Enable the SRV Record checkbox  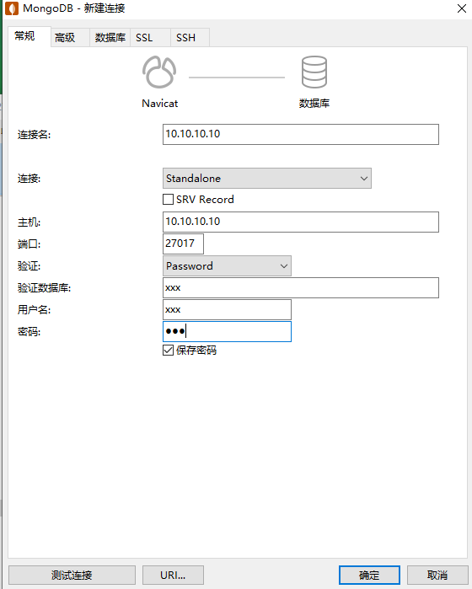coord(168,199)
